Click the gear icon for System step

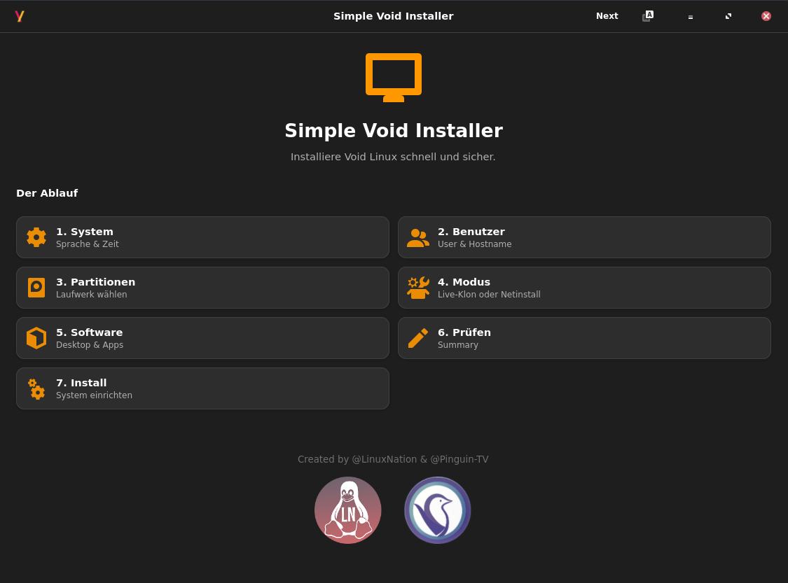tap(36, 237)
